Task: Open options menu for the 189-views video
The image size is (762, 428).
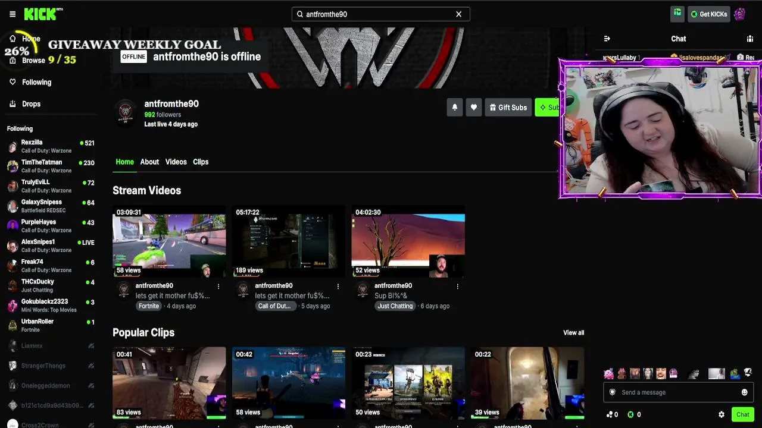Action: pyautogui.click(x=338, y=287)
